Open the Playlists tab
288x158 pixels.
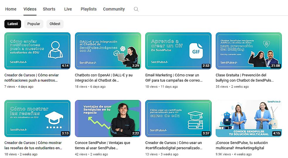pos(88,9)
